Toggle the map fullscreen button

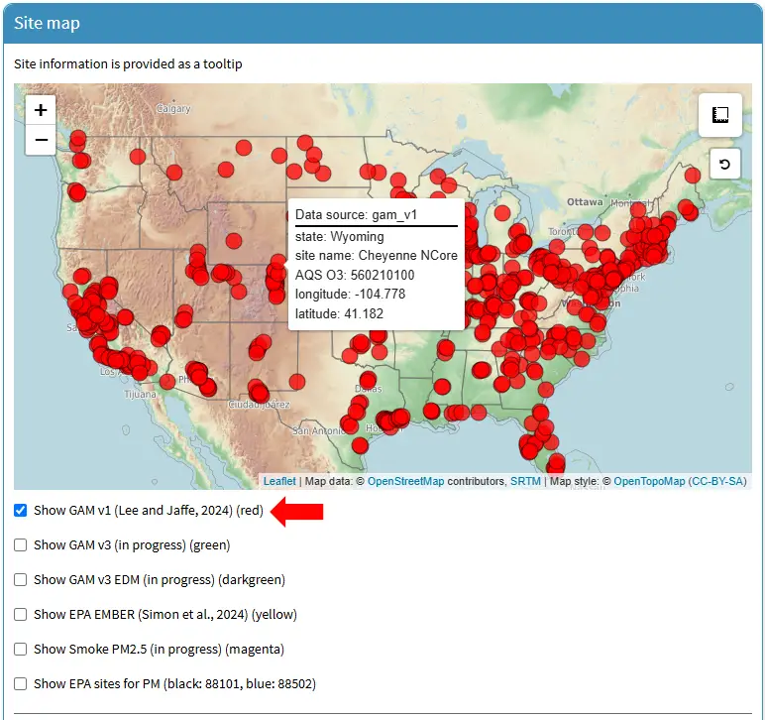pyautogui.click(x=720, y=115)
